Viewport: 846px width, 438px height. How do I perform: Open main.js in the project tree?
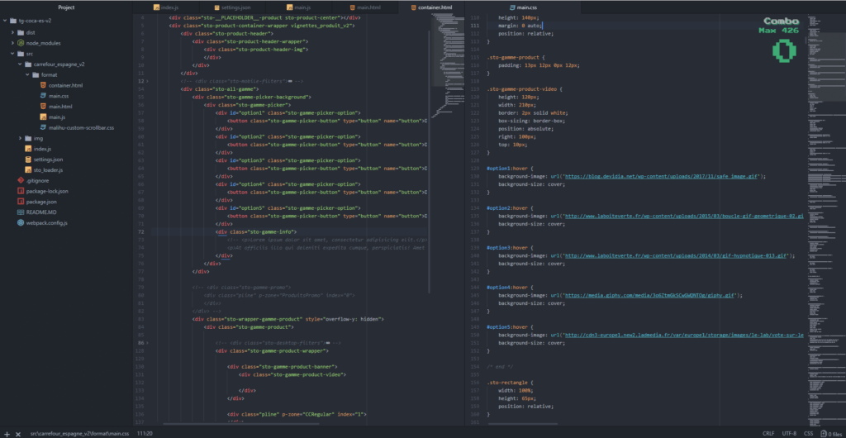(57, 117)
